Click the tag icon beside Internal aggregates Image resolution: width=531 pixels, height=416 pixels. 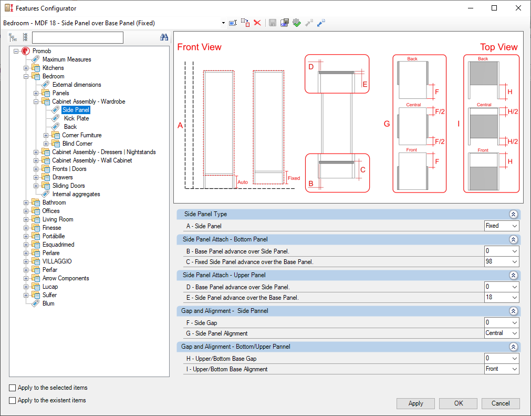46,194
